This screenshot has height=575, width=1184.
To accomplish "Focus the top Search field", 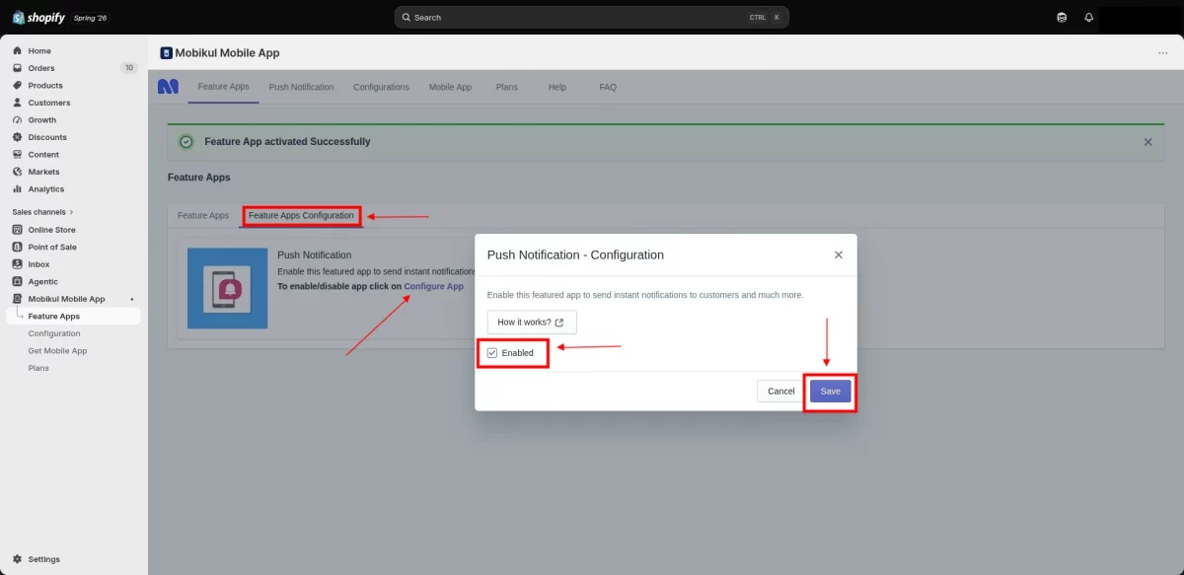I will [592, 18].
